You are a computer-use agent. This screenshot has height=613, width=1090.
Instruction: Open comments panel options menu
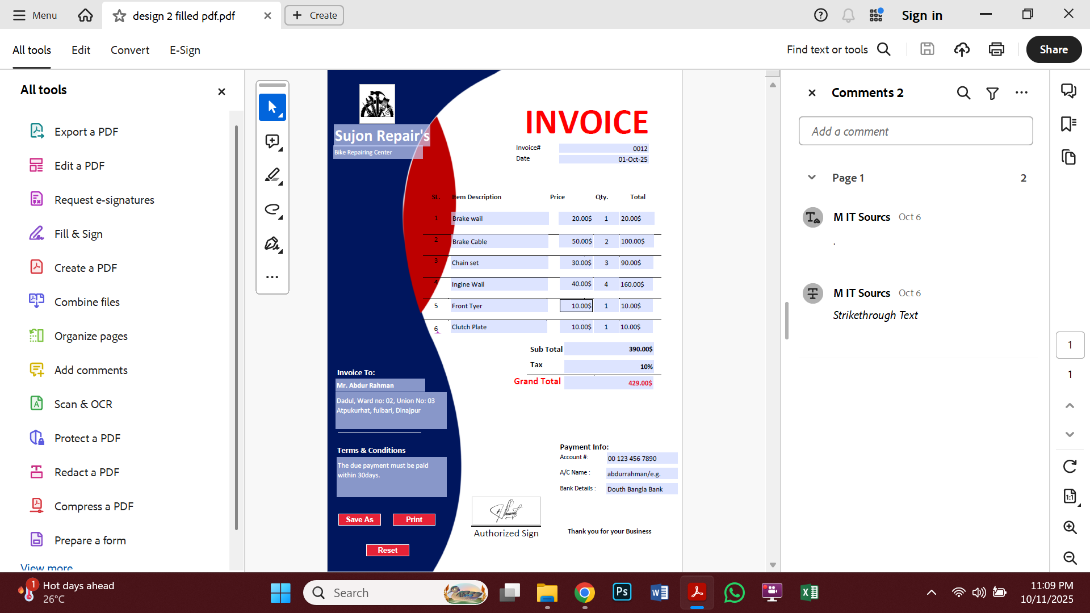[x=1021, y=93]
